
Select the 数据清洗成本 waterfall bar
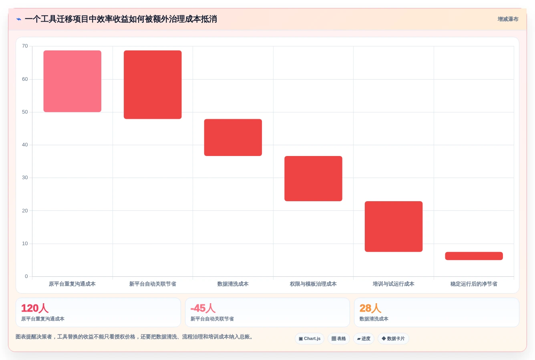point(233,138)
